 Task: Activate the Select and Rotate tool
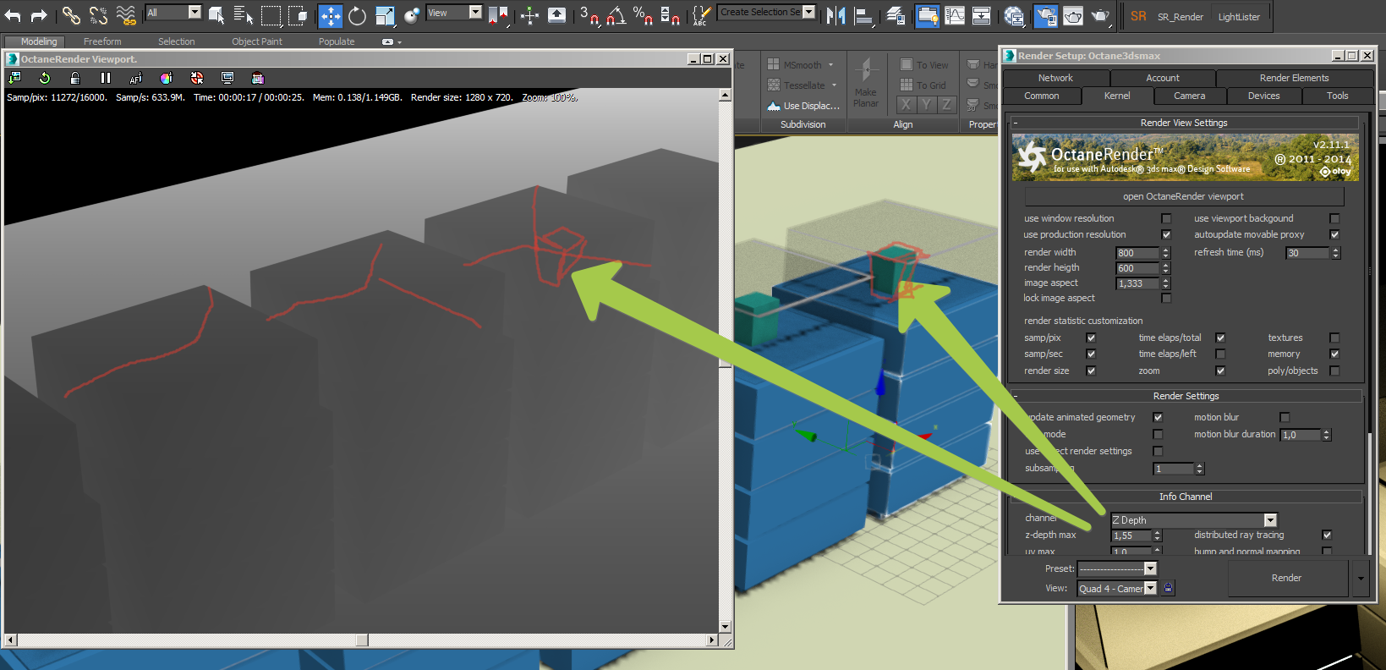(x=358, y=15)
